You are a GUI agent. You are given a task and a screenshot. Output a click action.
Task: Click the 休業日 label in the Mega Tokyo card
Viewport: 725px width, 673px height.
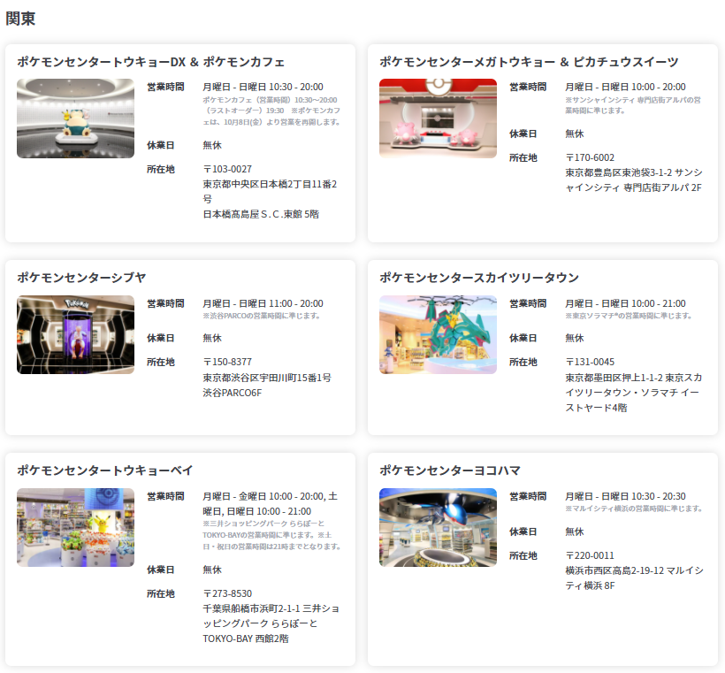tap(523, 134)
